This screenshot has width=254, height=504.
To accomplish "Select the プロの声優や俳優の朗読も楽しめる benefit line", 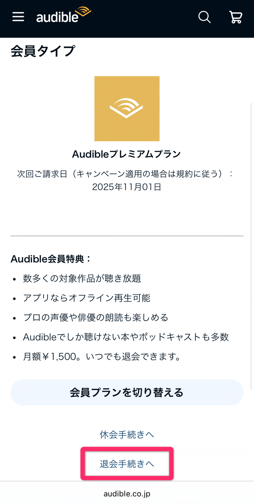I will (x=95, y=317).
